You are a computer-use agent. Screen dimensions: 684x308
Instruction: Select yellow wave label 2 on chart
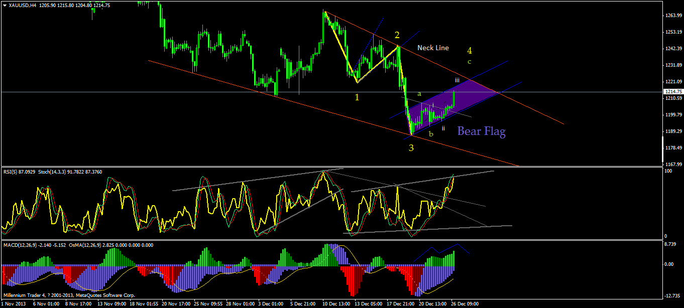pyautogui.click(x=397, y=35)
